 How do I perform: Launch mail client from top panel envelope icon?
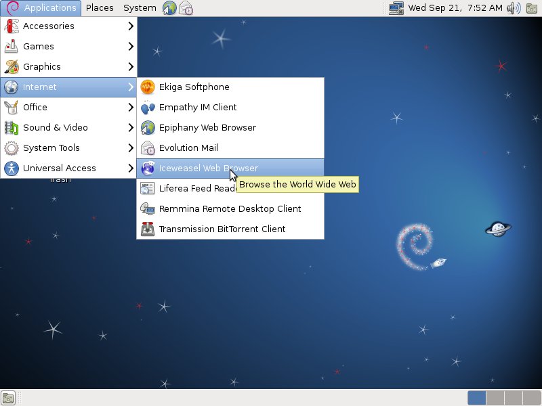point(186,8)
